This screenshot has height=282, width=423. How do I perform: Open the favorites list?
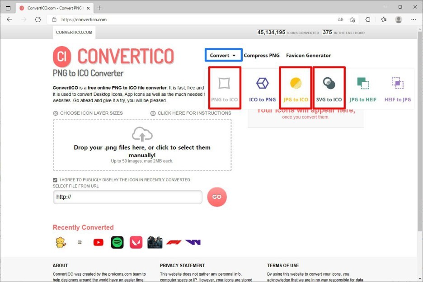point(384,19)
